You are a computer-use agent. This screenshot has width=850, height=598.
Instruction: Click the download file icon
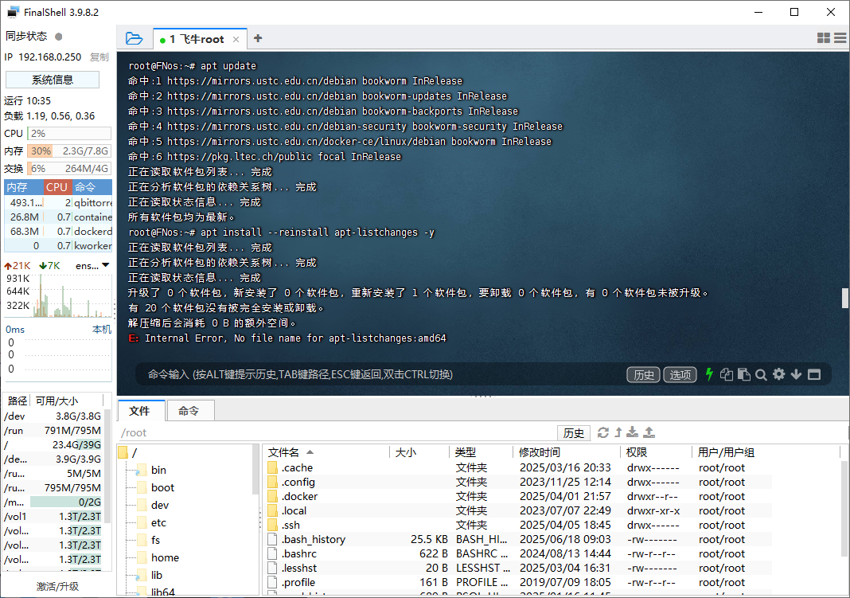(x=633, y=432)
